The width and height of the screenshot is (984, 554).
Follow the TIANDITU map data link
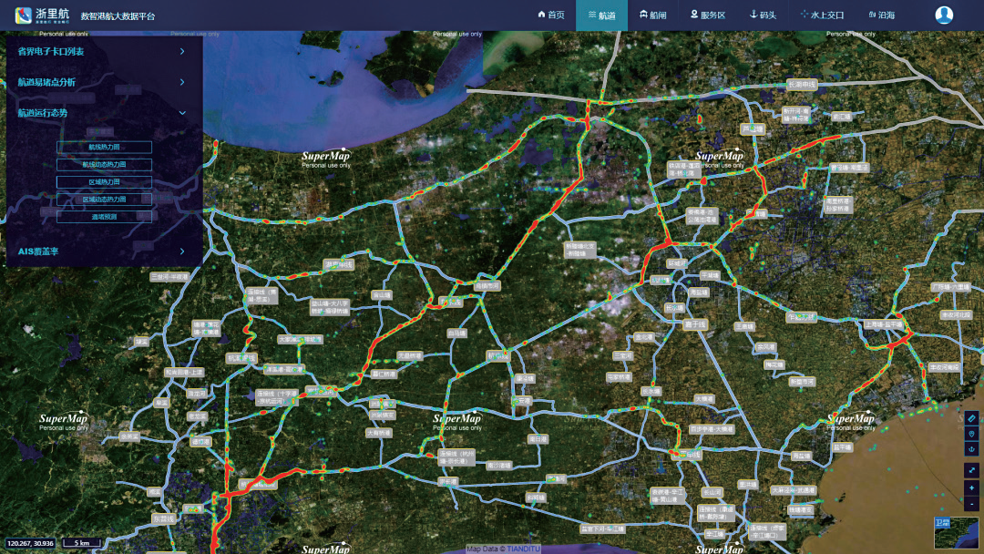point(523,549)
